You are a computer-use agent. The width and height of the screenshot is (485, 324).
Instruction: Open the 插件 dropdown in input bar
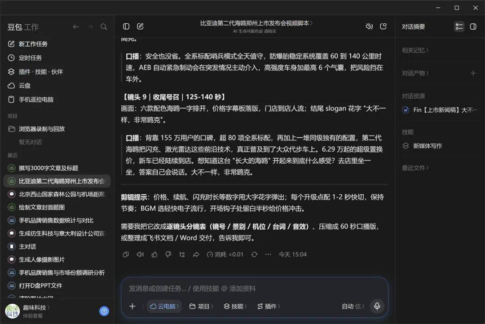tap(269, 306)
